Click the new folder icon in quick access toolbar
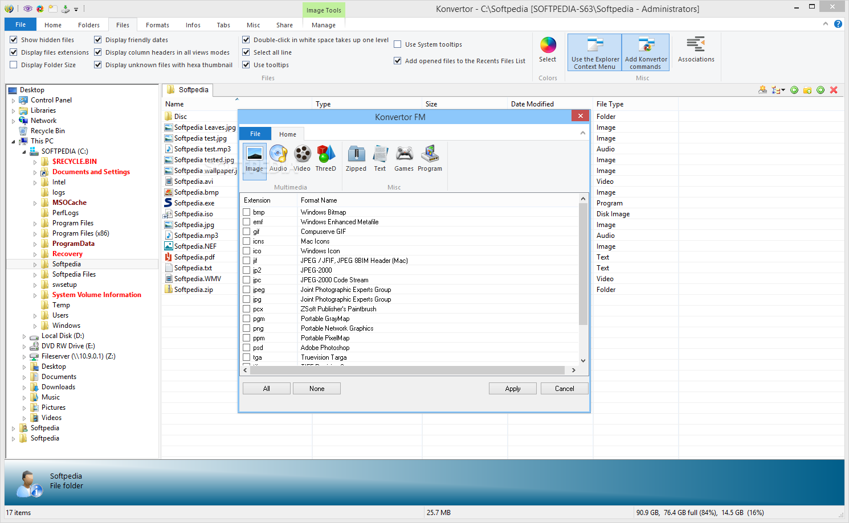 [52, 9]
